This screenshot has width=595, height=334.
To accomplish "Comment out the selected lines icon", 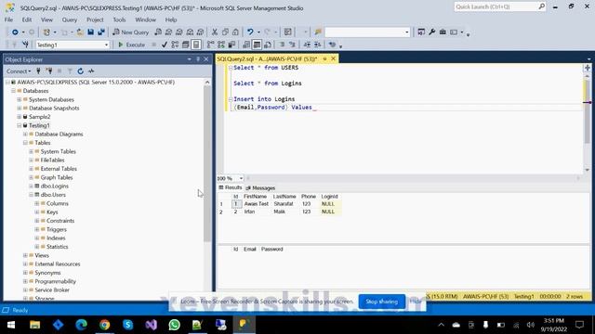I will click(282, 45).
